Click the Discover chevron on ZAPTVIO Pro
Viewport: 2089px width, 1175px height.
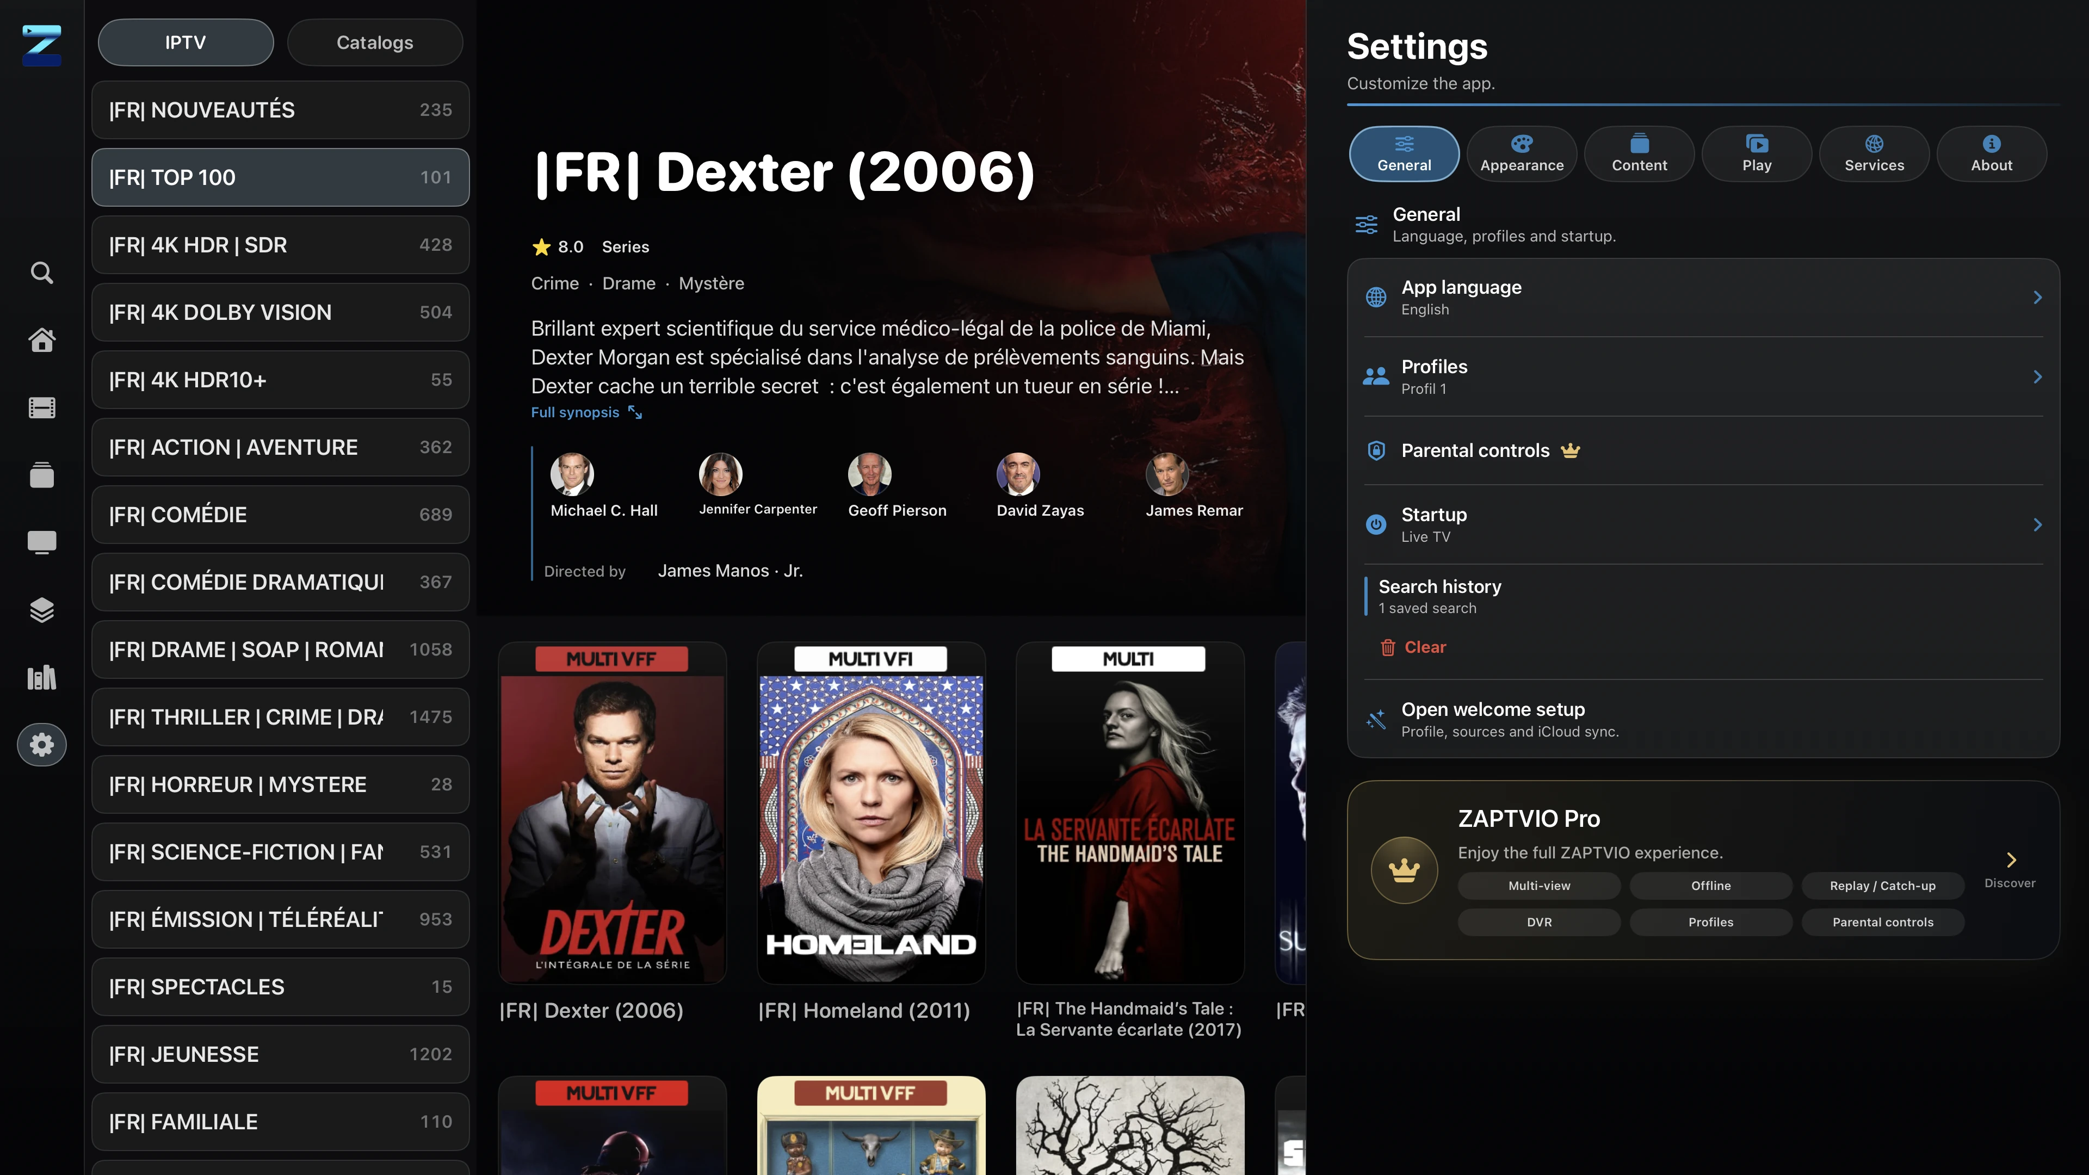click(2010, 861)
